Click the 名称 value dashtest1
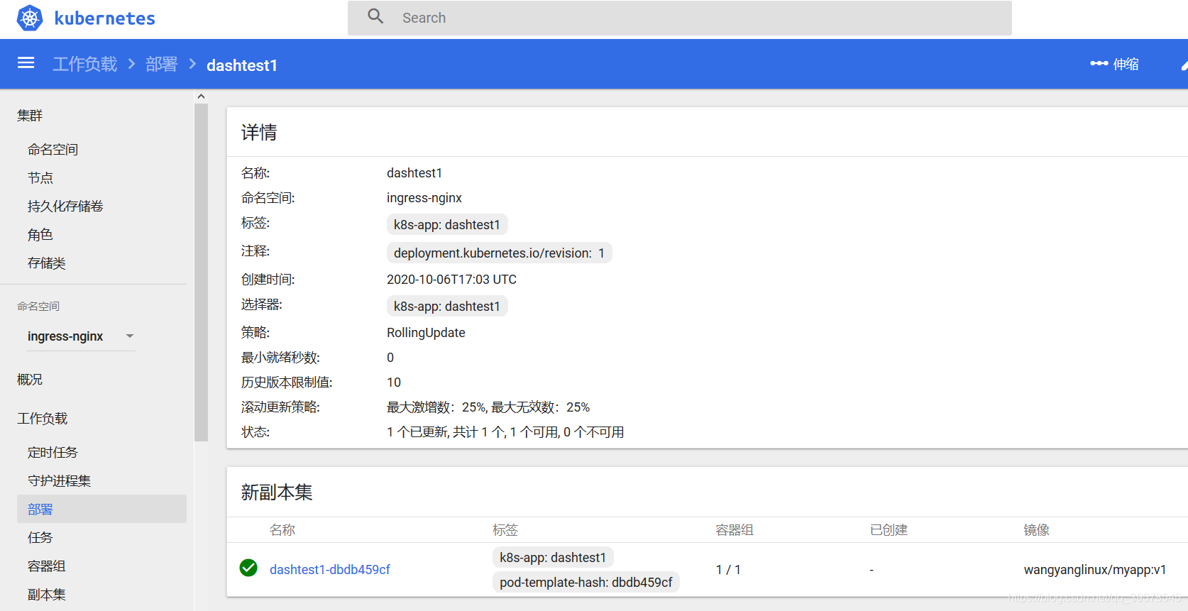The width and height of the screenshot is (1188, 611). [414, 173]
